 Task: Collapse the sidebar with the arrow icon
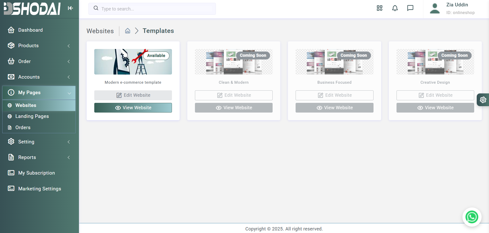pos(71,8)
